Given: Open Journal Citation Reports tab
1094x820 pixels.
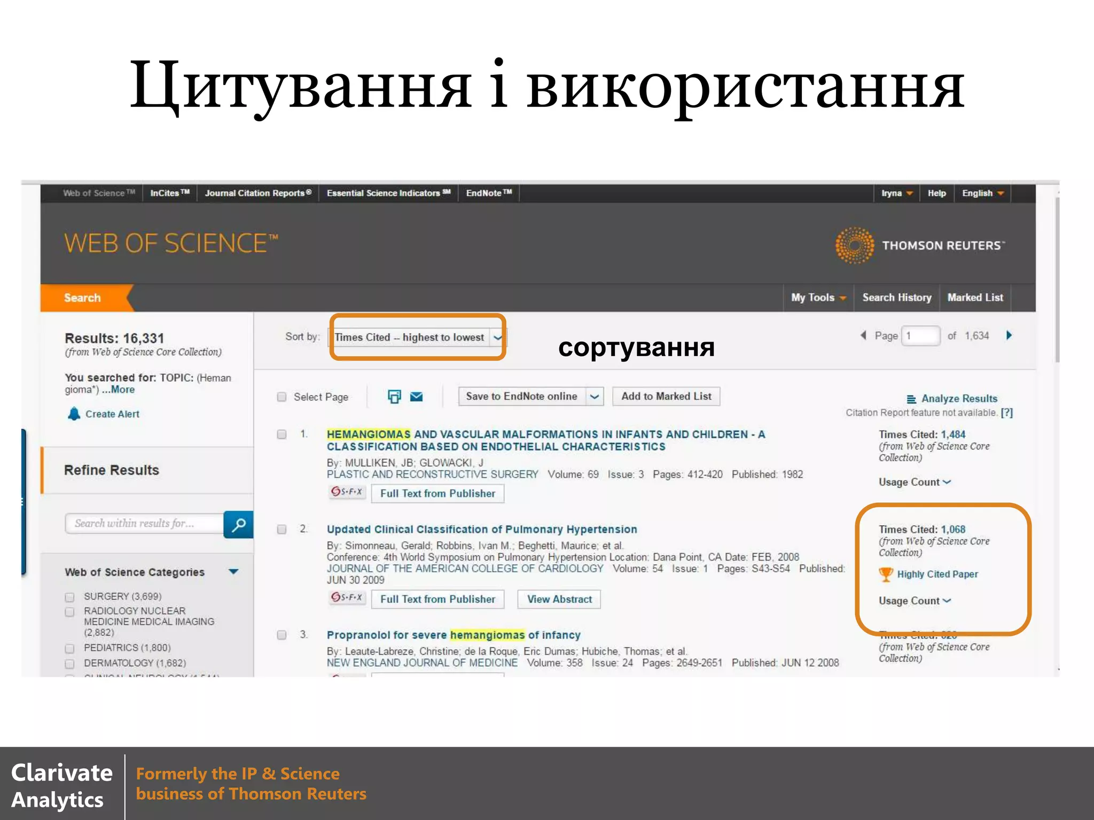Looking at the screenshot, I should point(258,193).
